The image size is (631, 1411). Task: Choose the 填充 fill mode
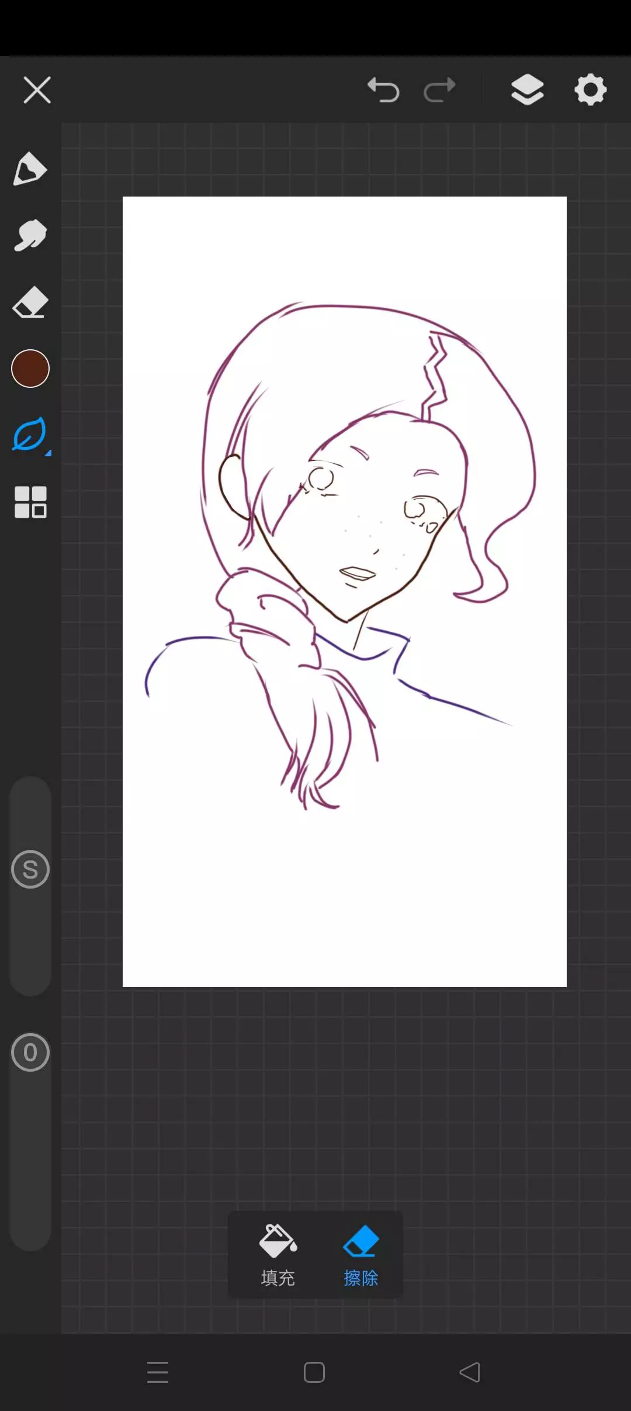click(278, 1255)
